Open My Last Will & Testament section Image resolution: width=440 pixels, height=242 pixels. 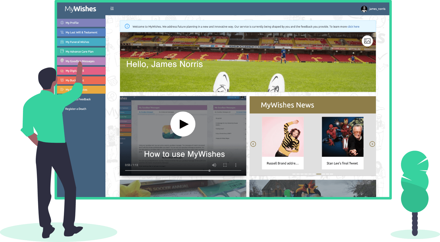(81, 32)
